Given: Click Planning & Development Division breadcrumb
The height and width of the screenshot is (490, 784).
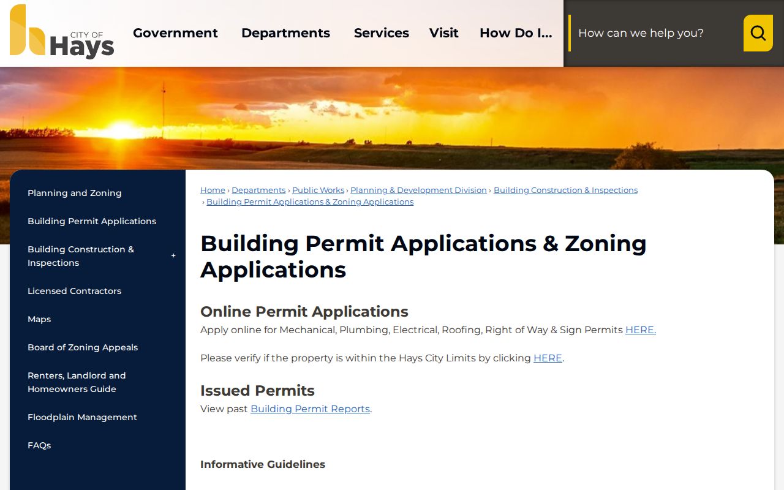Looking at the screenshot, I should pyautogui.click(x=418, y=190).
